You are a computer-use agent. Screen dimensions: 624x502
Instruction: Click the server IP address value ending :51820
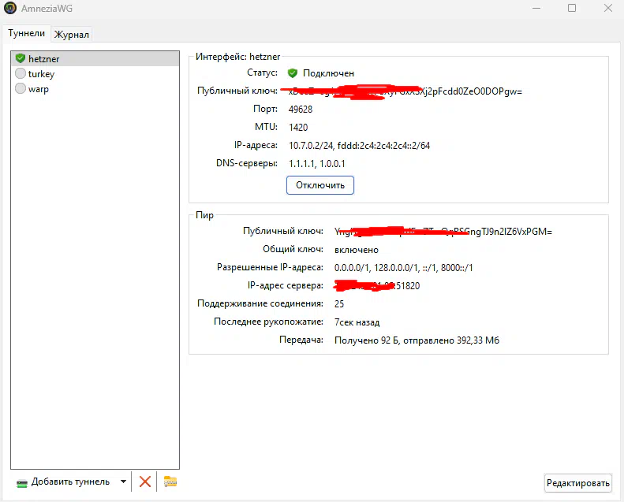pyautogui.click(x=377, y=286)
